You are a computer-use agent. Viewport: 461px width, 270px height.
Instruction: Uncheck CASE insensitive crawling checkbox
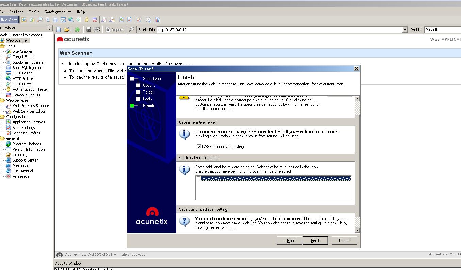[x=199, y=147]
